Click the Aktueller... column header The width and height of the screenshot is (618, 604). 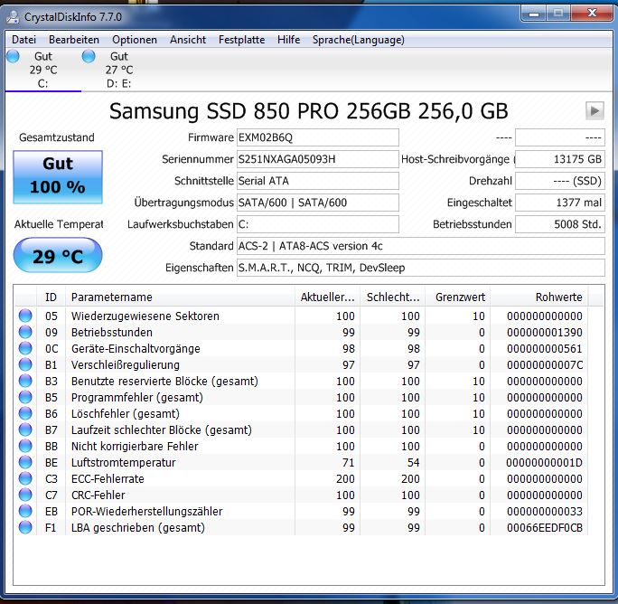pos(327,297)
